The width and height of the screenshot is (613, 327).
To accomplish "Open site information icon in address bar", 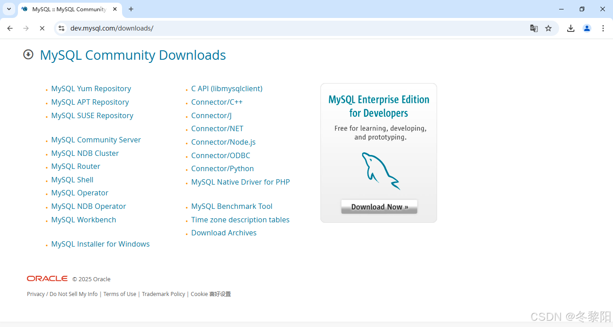I will coord(62,28).
